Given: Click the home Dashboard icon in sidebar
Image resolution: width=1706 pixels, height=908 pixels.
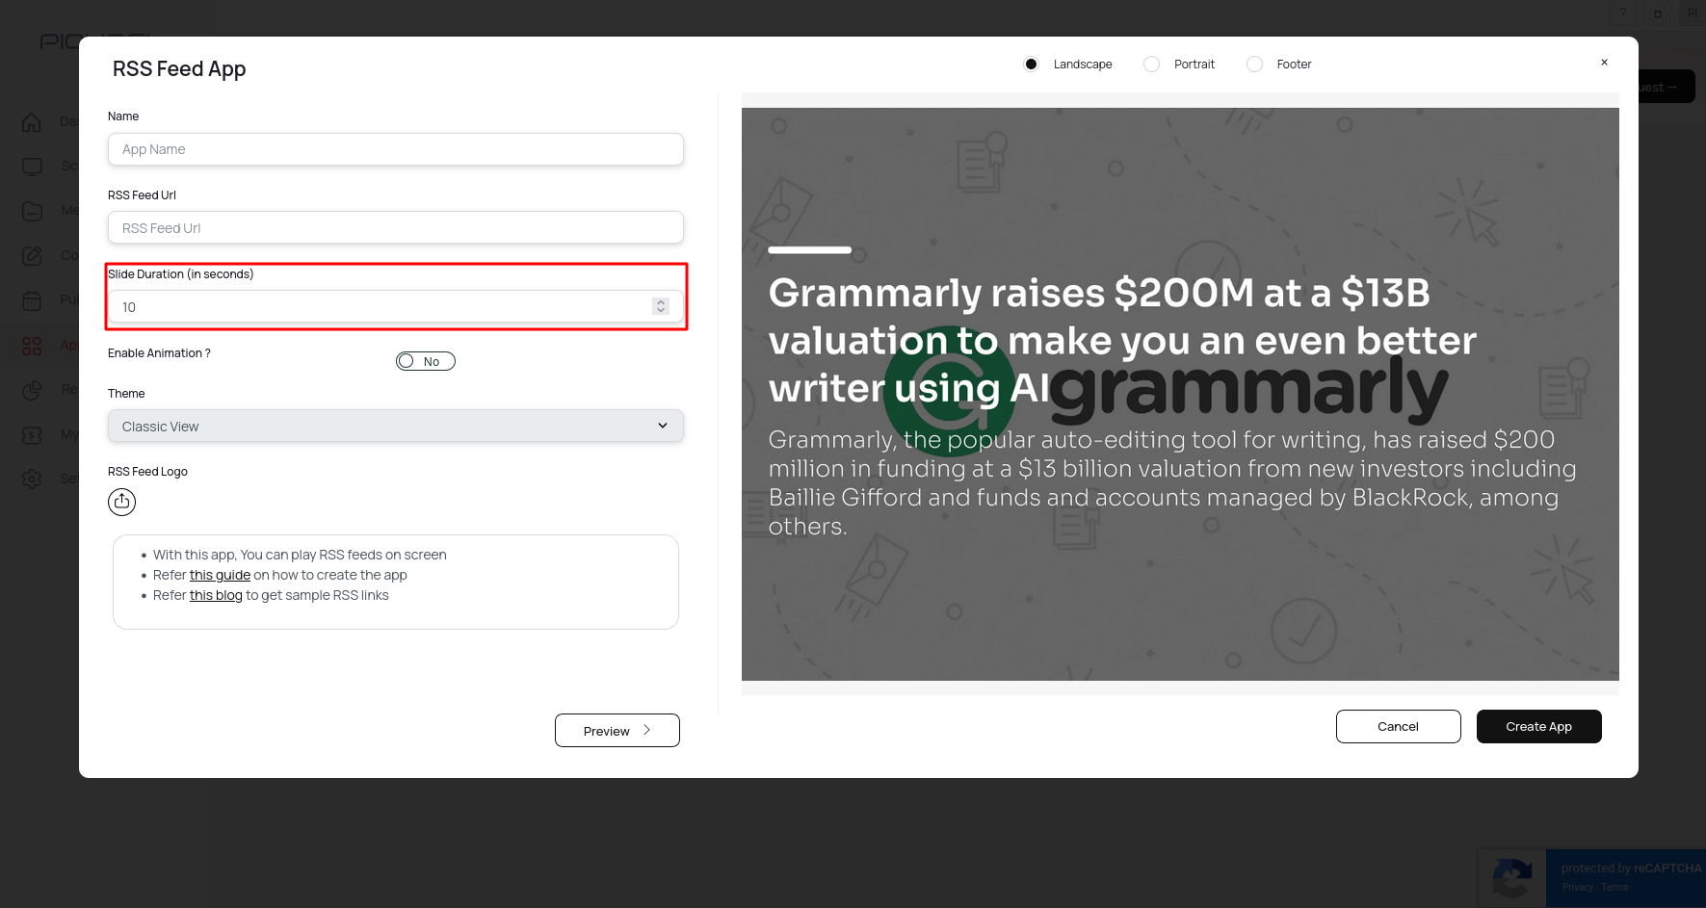Looking at the screenshot, I should point(32,122).
